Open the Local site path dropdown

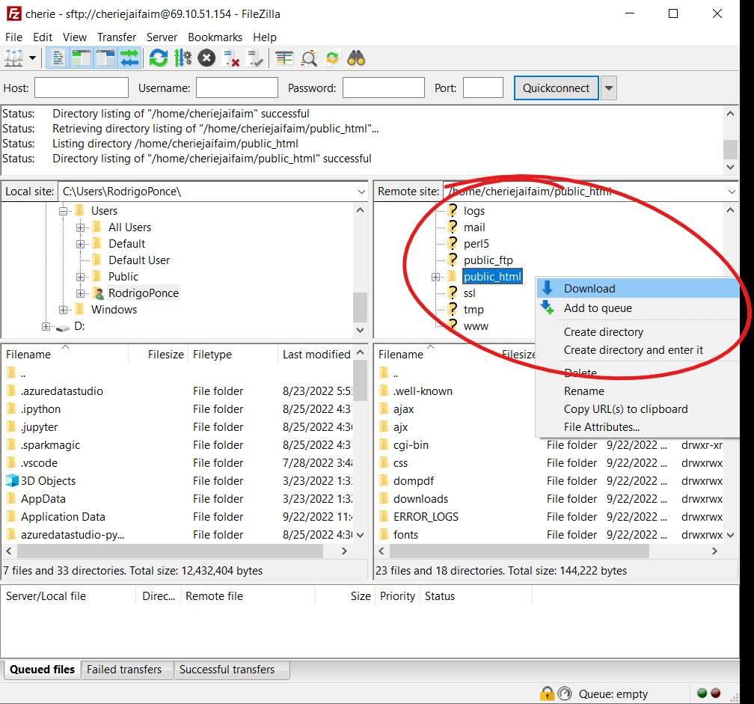[361, 192]
